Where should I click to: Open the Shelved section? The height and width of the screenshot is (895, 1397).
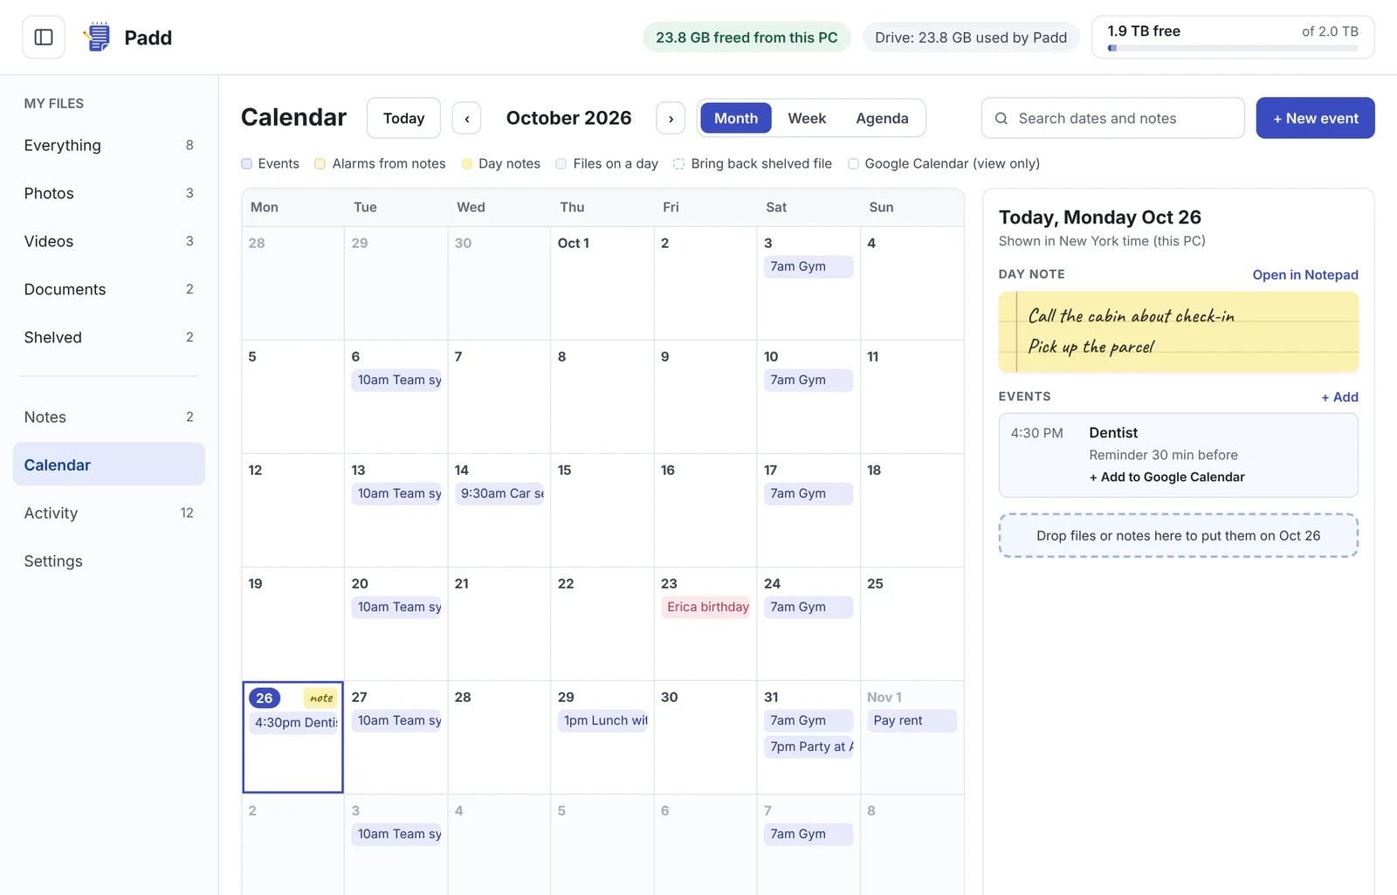coord(109,338)
